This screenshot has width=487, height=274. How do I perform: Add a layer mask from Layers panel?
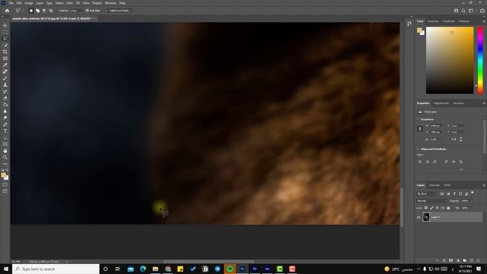(x=451, y=260)
